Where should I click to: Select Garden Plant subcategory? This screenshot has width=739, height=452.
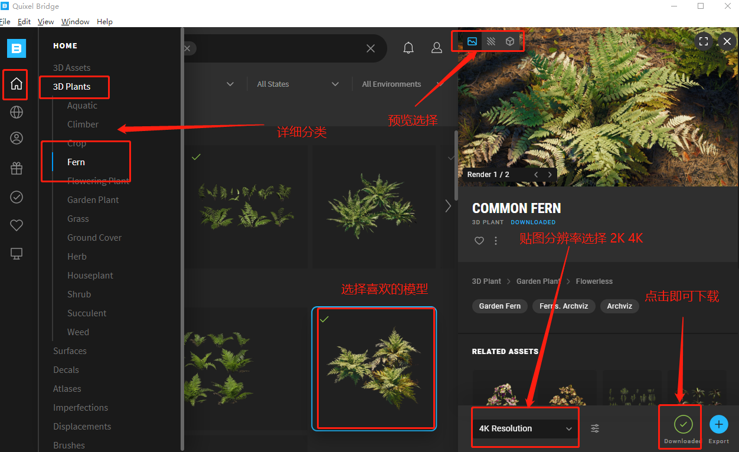pos(93,200)
